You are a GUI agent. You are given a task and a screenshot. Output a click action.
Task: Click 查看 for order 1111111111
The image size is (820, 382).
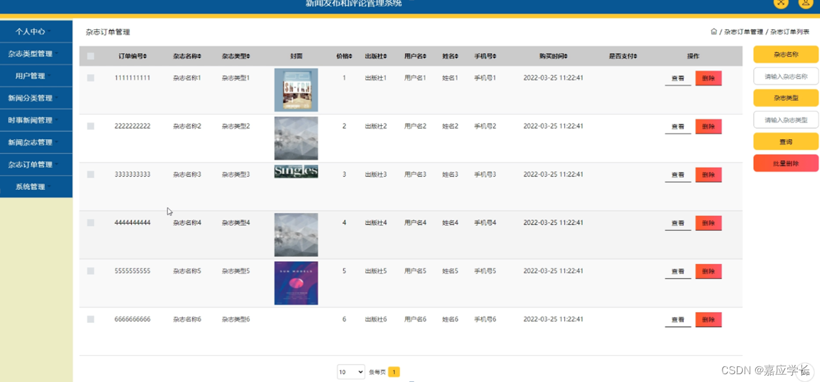coord(678,78)
